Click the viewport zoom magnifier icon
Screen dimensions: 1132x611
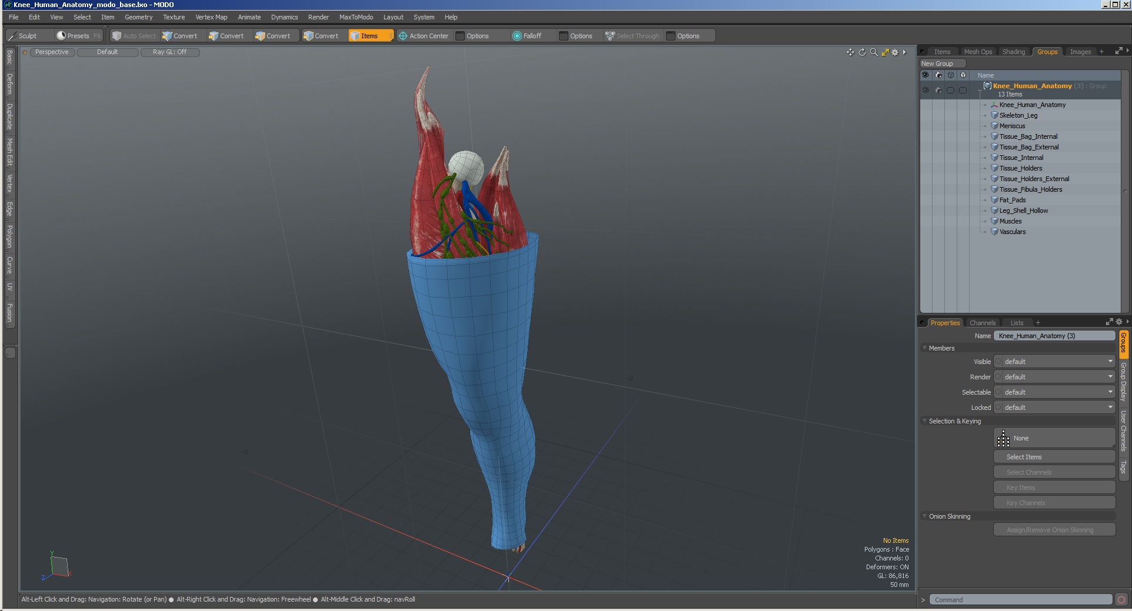(x=874, y=52)
